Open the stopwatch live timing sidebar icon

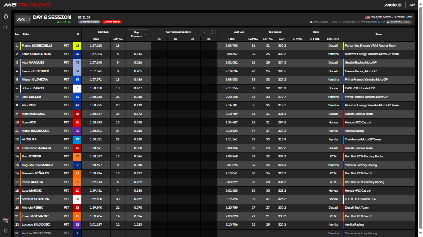click(x=6, y=17)
